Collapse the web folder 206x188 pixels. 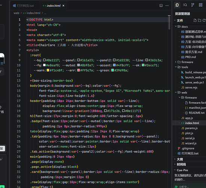[x=176, y=92]
